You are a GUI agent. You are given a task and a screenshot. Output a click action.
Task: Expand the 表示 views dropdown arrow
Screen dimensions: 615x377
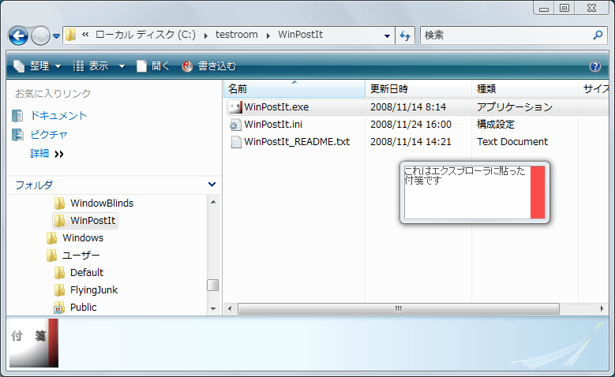click(x=122, y=66)
